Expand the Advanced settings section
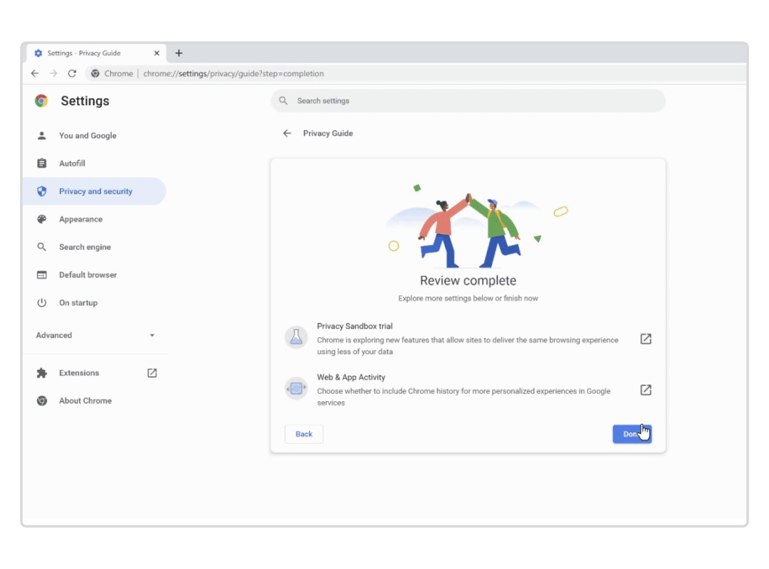 point(95,335)
